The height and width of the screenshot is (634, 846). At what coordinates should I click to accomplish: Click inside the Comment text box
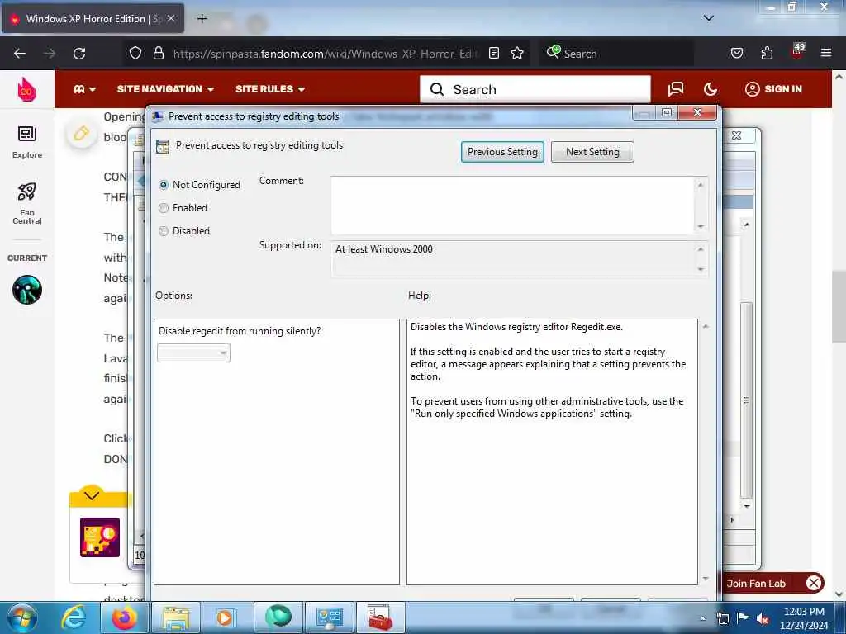coord(512,205)
